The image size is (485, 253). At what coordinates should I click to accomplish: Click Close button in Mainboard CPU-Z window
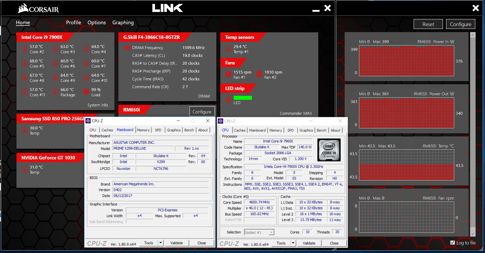point(202,243)
